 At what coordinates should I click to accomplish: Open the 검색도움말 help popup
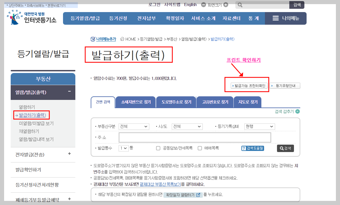pyautogui.click(x=252, y=148)
